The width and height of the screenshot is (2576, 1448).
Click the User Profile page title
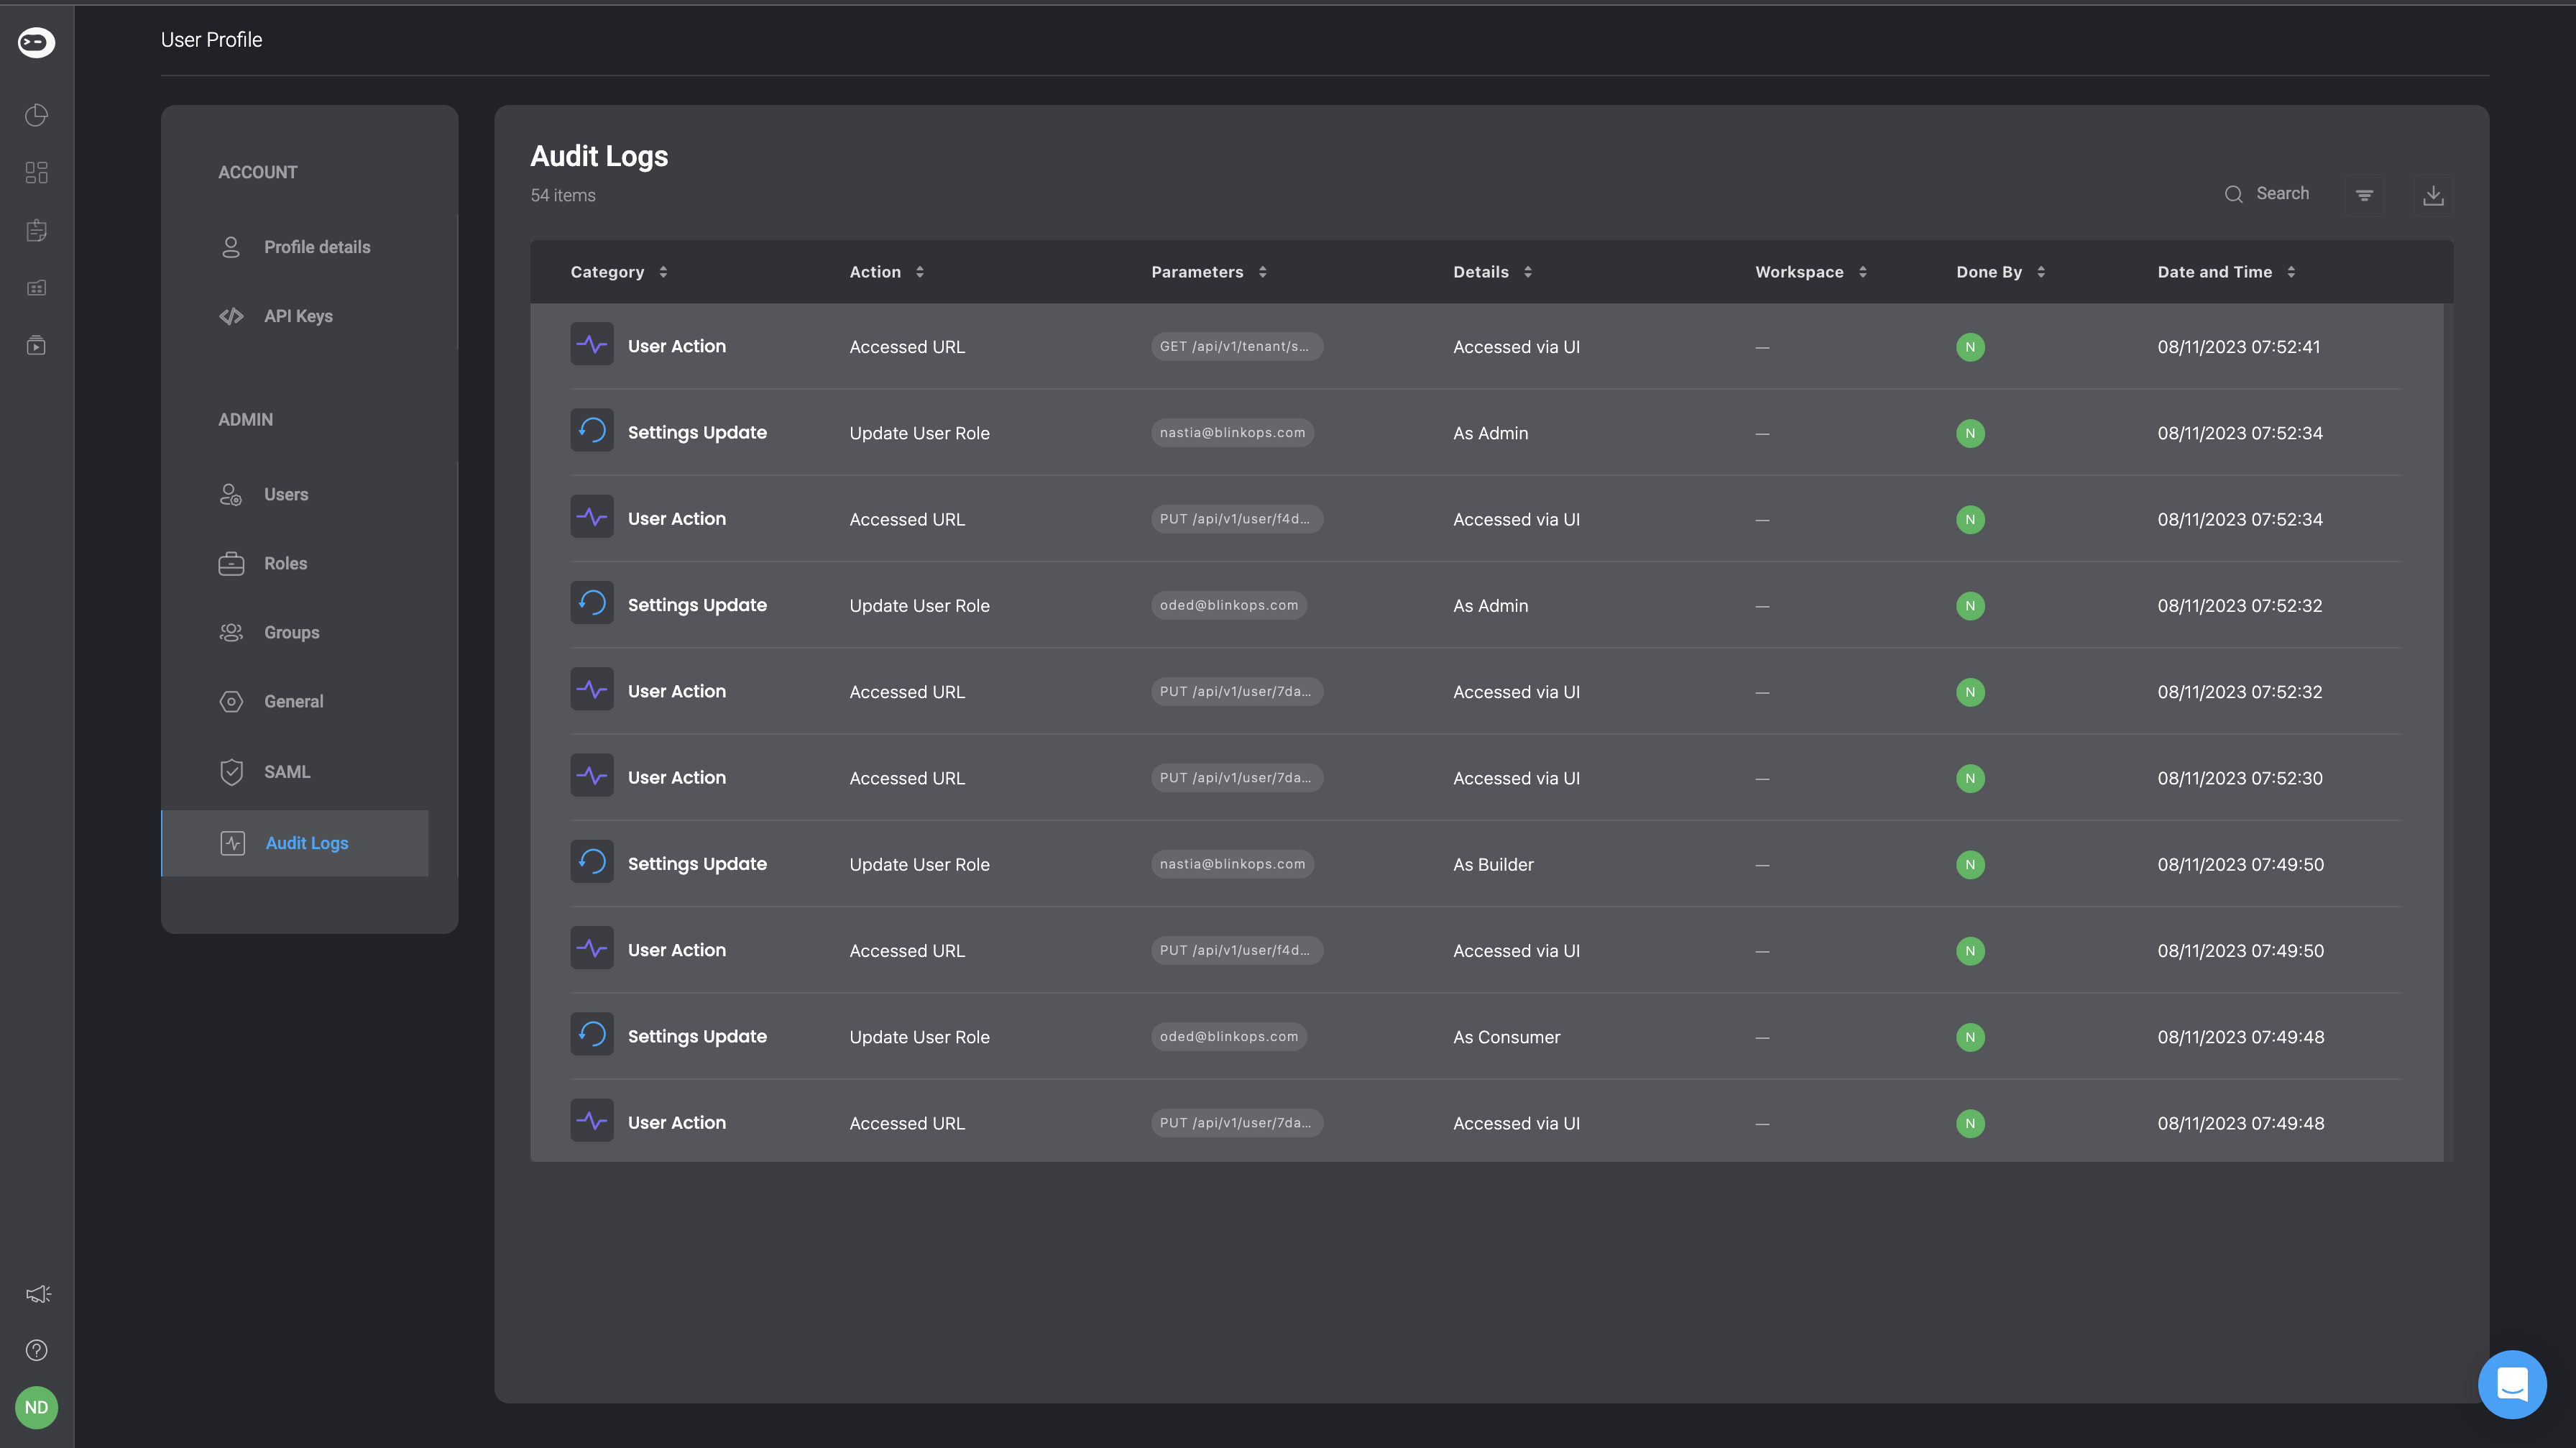point(211,40)
